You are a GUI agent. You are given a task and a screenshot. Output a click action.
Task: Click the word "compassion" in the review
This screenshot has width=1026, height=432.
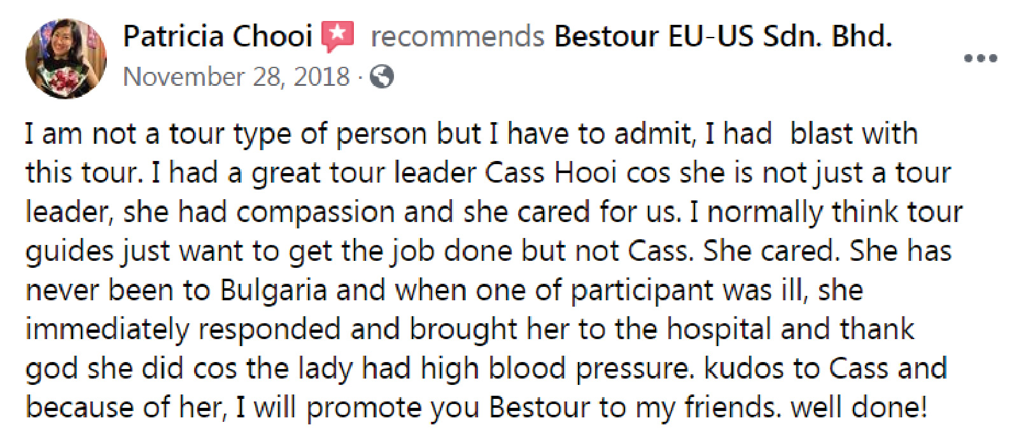pyautogui.click(x=315, y=213)
